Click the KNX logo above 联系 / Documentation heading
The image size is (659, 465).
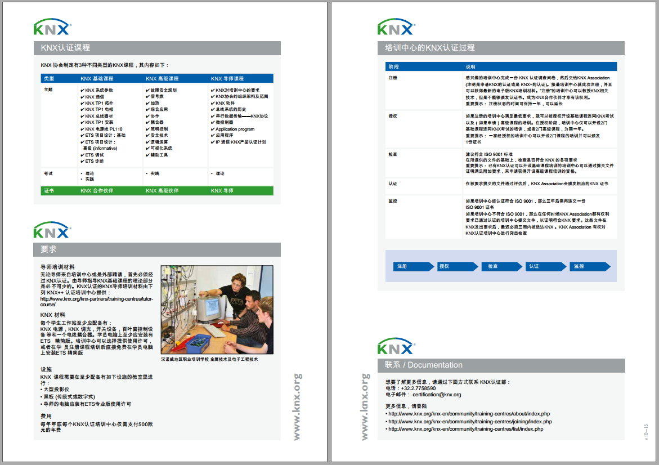[396, 346]
